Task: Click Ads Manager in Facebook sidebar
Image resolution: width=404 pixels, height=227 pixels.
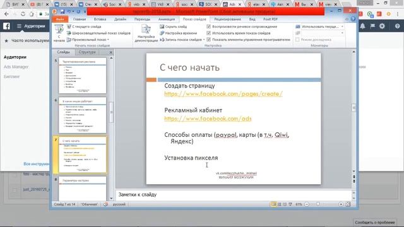Action: click(x=16, y=67)
